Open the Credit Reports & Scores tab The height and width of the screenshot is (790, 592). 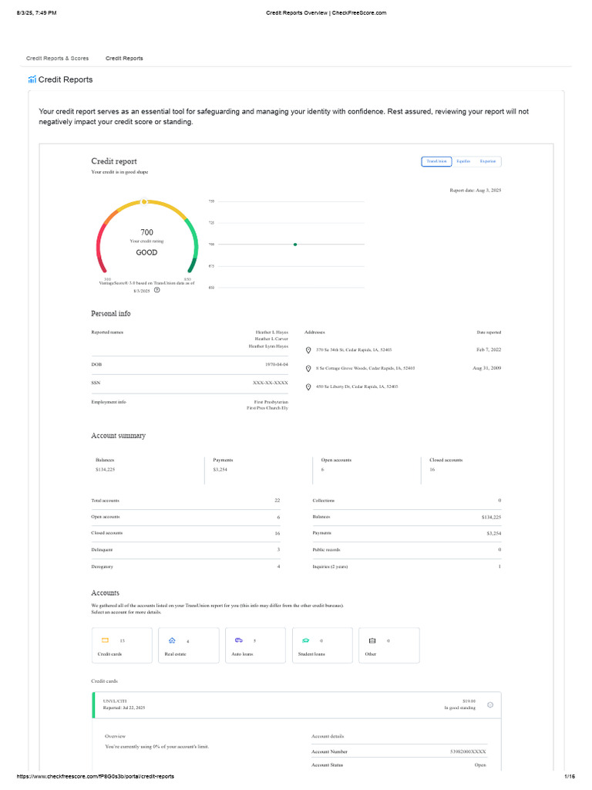(x=57, y=59)
